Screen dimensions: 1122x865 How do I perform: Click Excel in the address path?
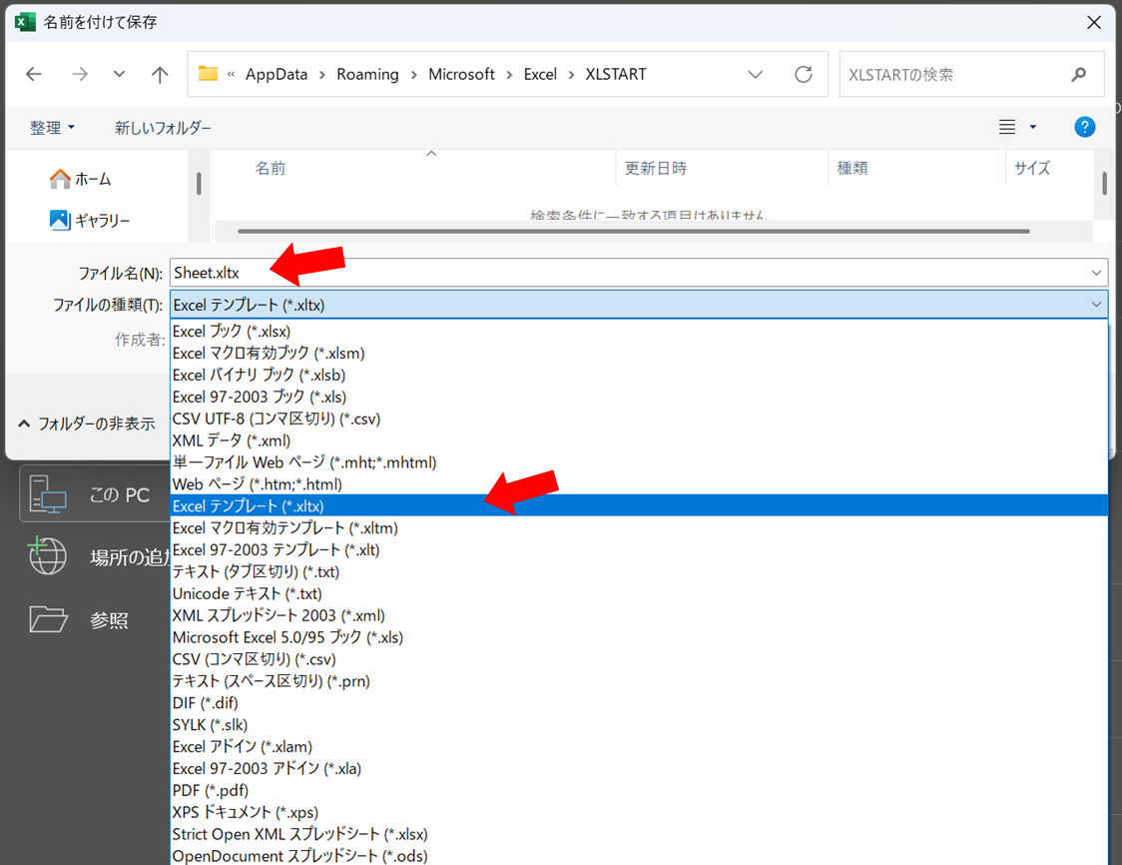540,74
